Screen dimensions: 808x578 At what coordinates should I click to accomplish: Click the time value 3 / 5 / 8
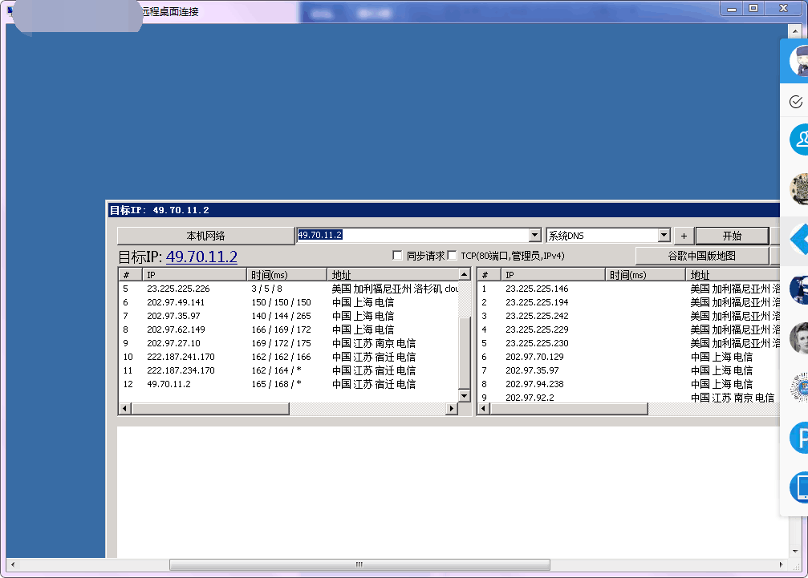(266, 289)
